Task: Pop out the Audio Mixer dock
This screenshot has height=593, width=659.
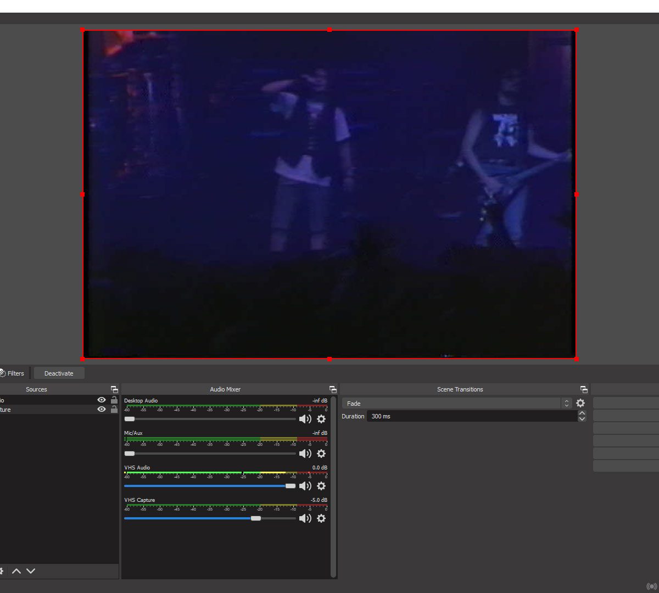Action: [333, 389]
